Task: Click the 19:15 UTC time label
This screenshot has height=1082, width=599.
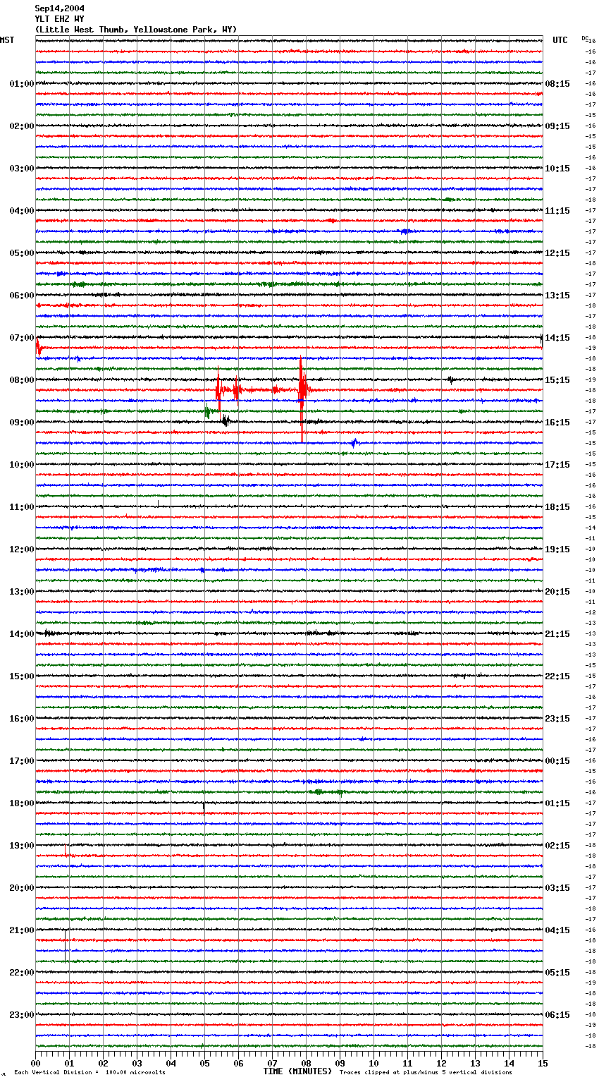Action: pos(557,549)
